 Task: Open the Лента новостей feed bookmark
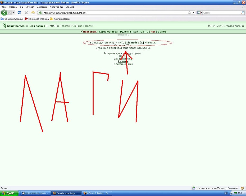(x=60, y=19)
